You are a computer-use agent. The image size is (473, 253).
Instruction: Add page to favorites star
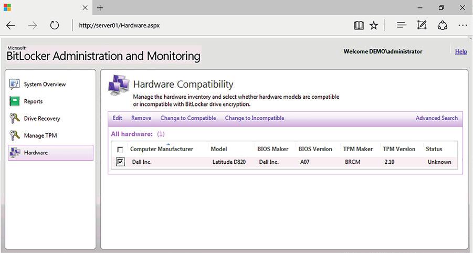(x=374, y=25)
